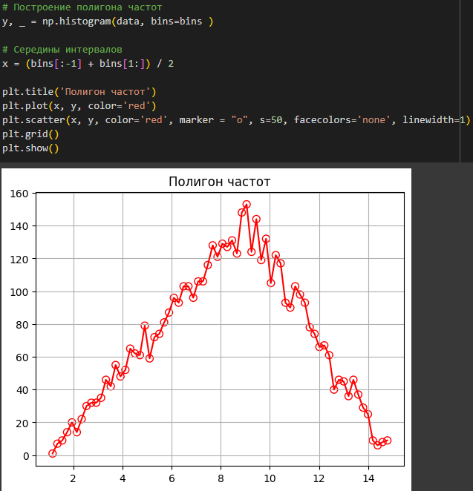473x491 pixels.
Task: Place cursor in np.histogram code line
Action: point(108,22)
